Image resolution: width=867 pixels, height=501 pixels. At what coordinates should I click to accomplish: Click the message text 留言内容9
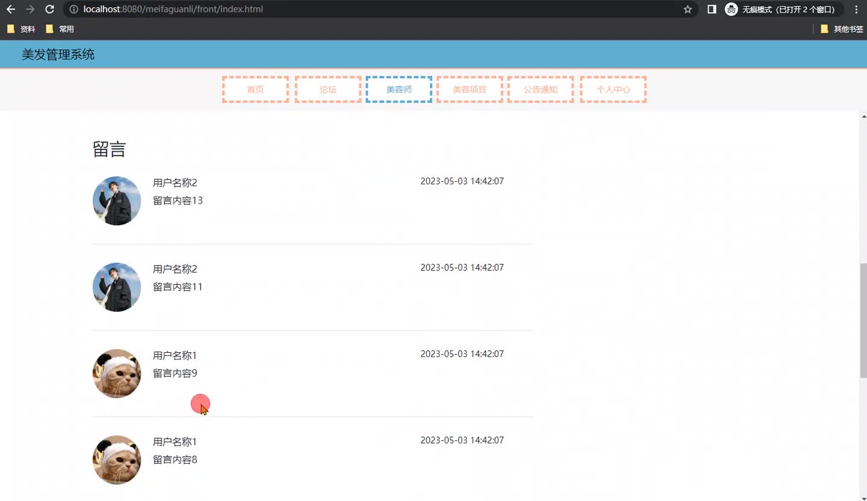[x=175, y=373]
